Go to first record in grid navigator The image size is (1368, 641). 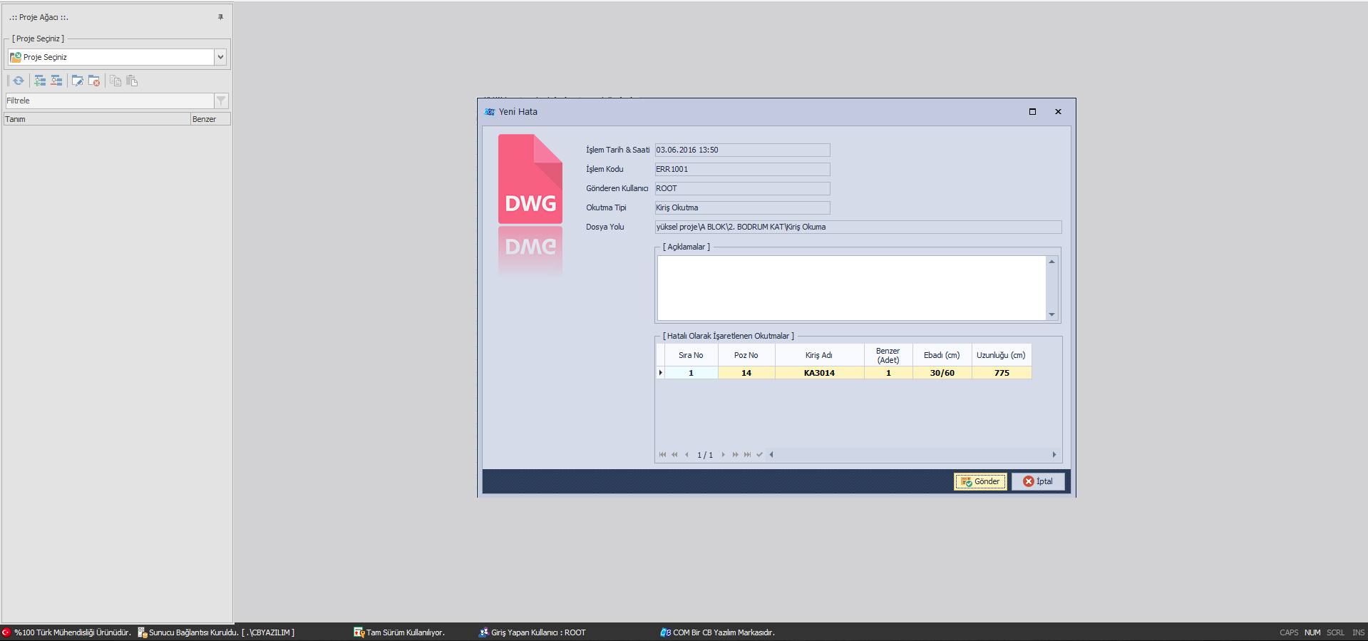pos(662,454)
